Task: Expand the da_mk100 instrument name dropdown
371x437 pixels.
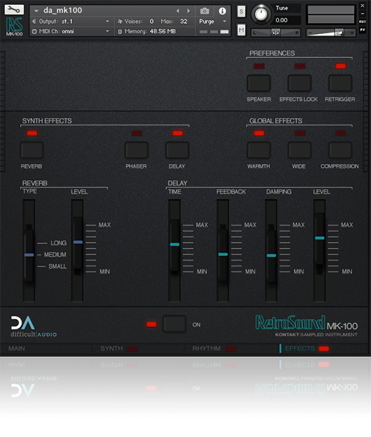Action: coord(36,11)
